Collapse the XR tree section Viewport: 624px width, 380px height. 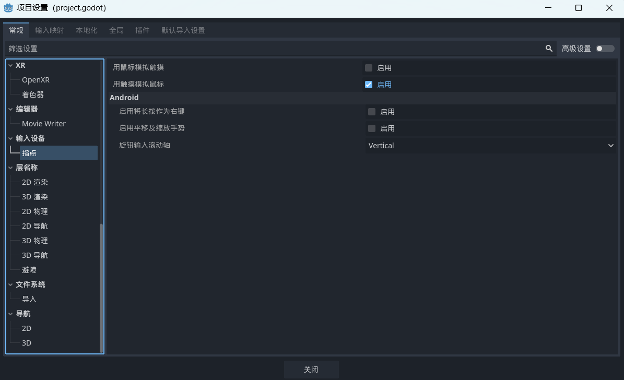tap(10, 65)
